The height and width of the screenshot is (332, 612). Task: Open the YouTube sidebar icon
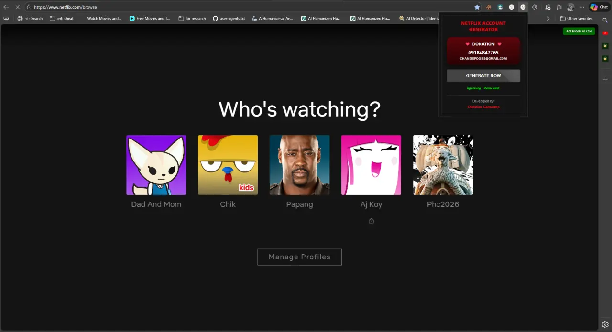605,33
